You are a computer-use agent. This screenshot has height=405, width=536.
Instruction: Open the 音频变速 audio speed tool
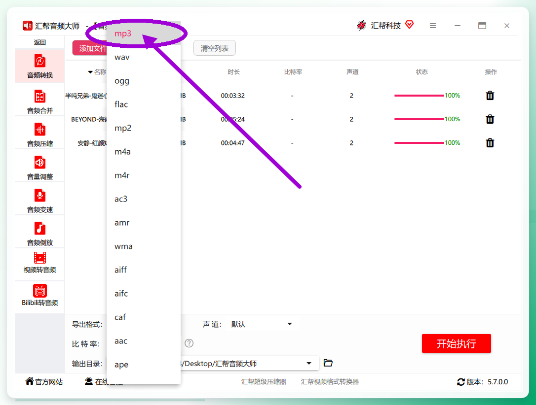tap(39, 201)
